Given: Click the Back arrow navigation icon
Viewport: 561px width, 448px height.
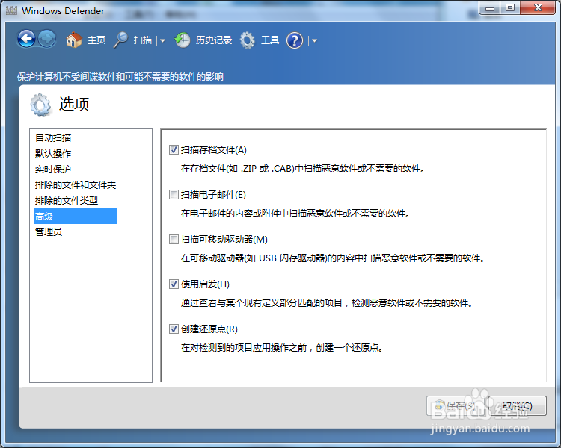Looking at the screenshot, I should coord(26,39).
